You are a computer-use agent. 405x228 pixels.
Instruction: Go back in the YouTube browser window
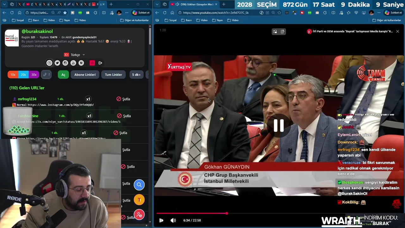point(157,13)
